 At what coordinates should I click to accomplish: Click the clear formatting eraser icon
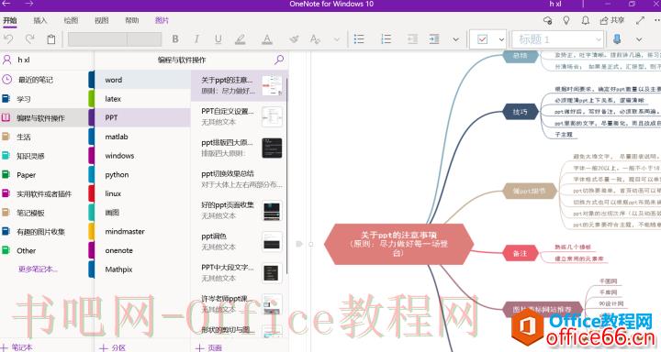pyautogui.click(x=294, y=39)
